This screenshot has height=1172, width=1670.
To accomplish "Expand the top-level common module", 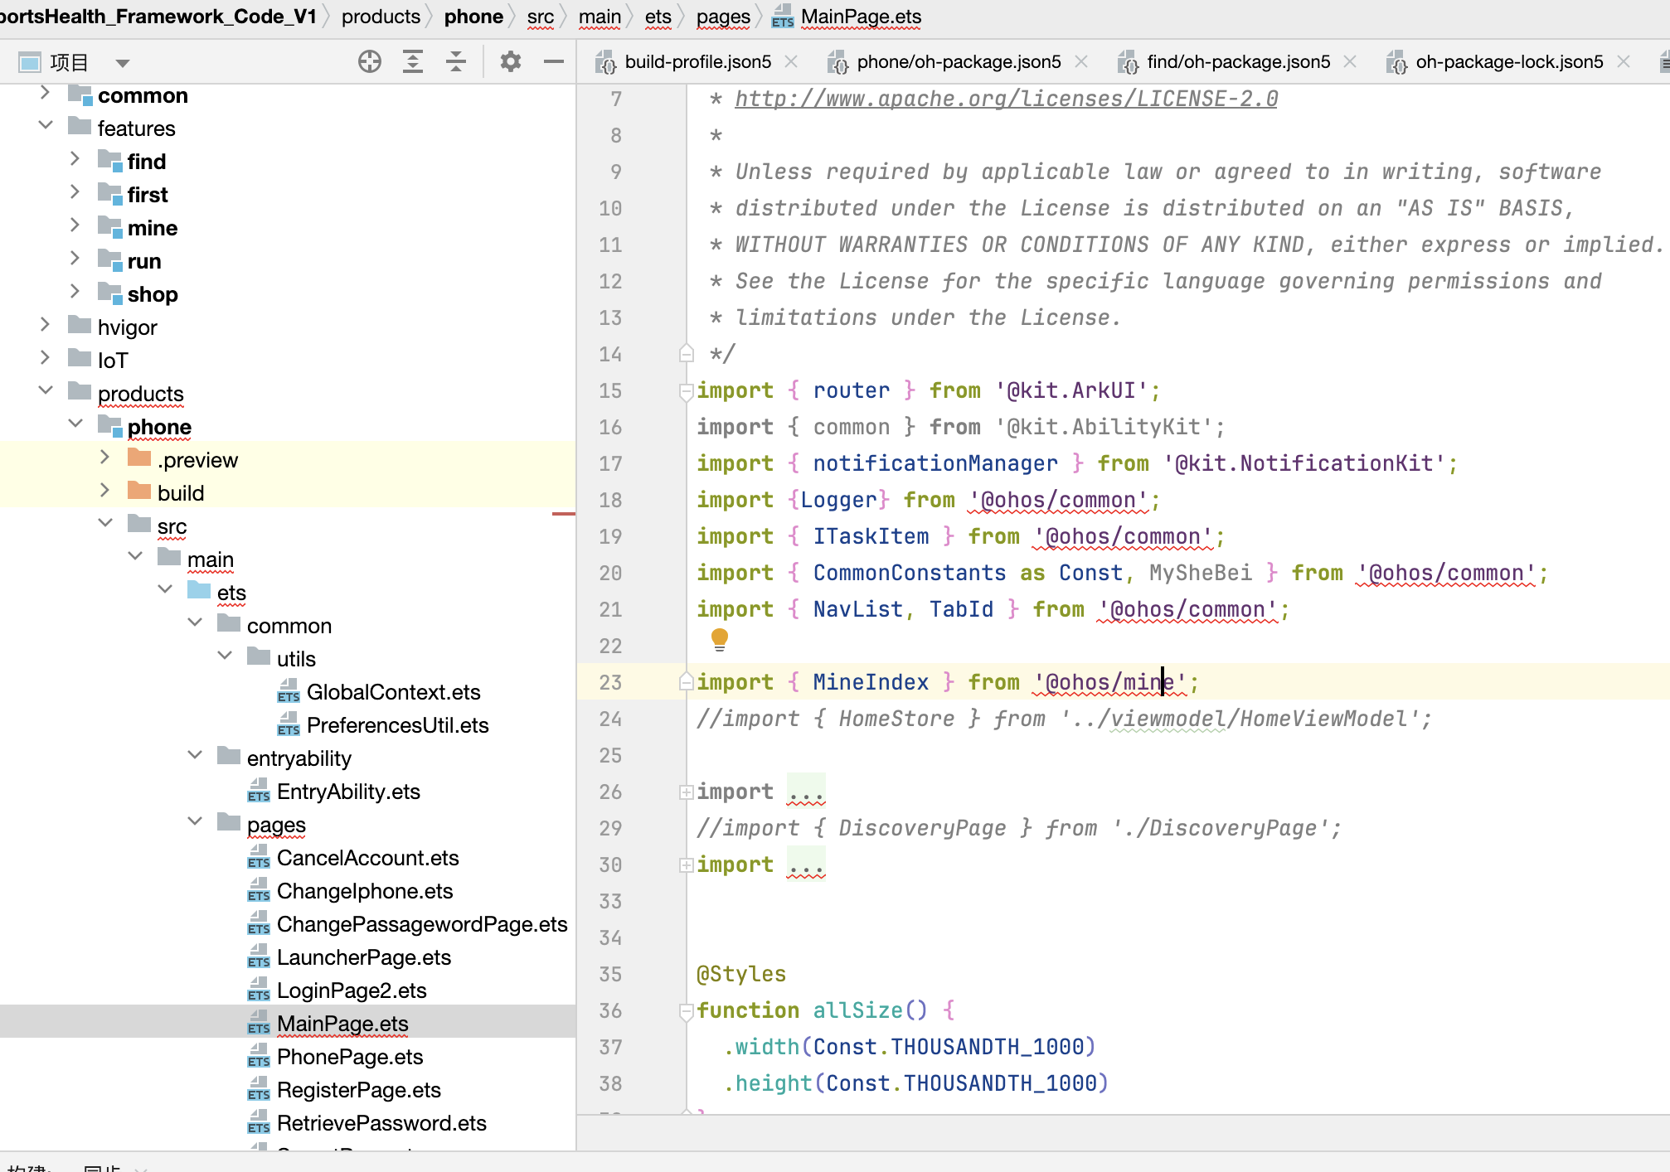I will pos(46,93).
